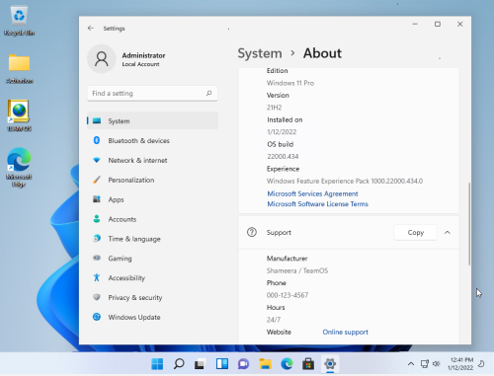The height and width of the screenshot is (376, 494).
Task: Show hidden system tray icons
Action: click(x=411, y=364)
